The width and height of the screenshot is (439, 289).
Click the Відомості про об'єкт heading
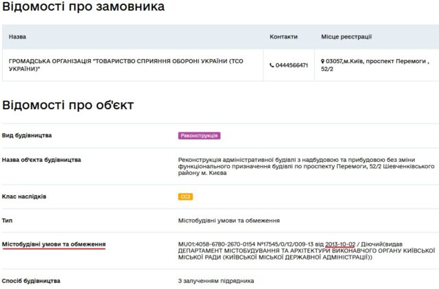[68, 105]
